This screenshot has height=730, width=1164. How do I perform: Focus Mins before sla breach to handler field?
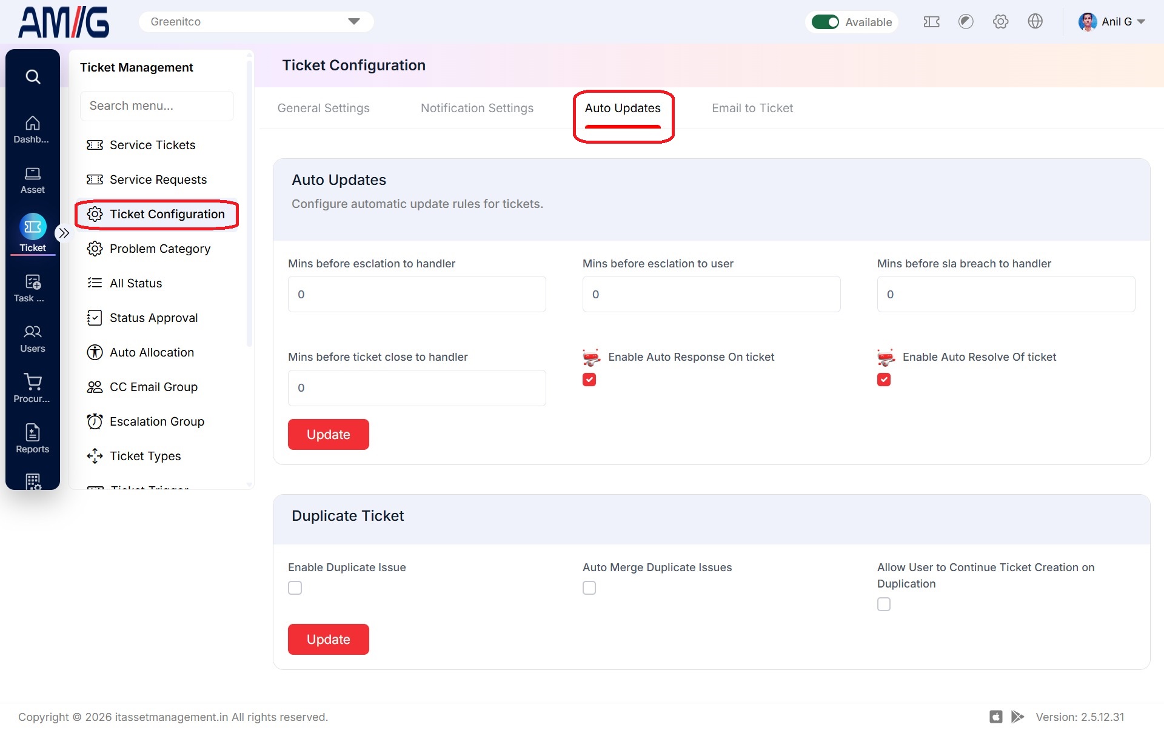coord(1006,294)
